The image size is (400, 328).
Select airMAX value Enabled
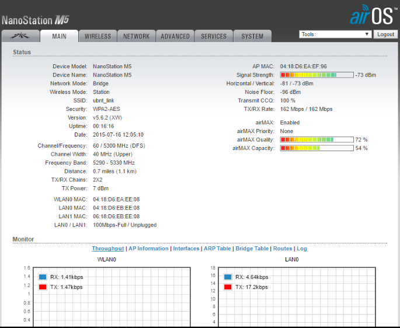tap(290, 123)
